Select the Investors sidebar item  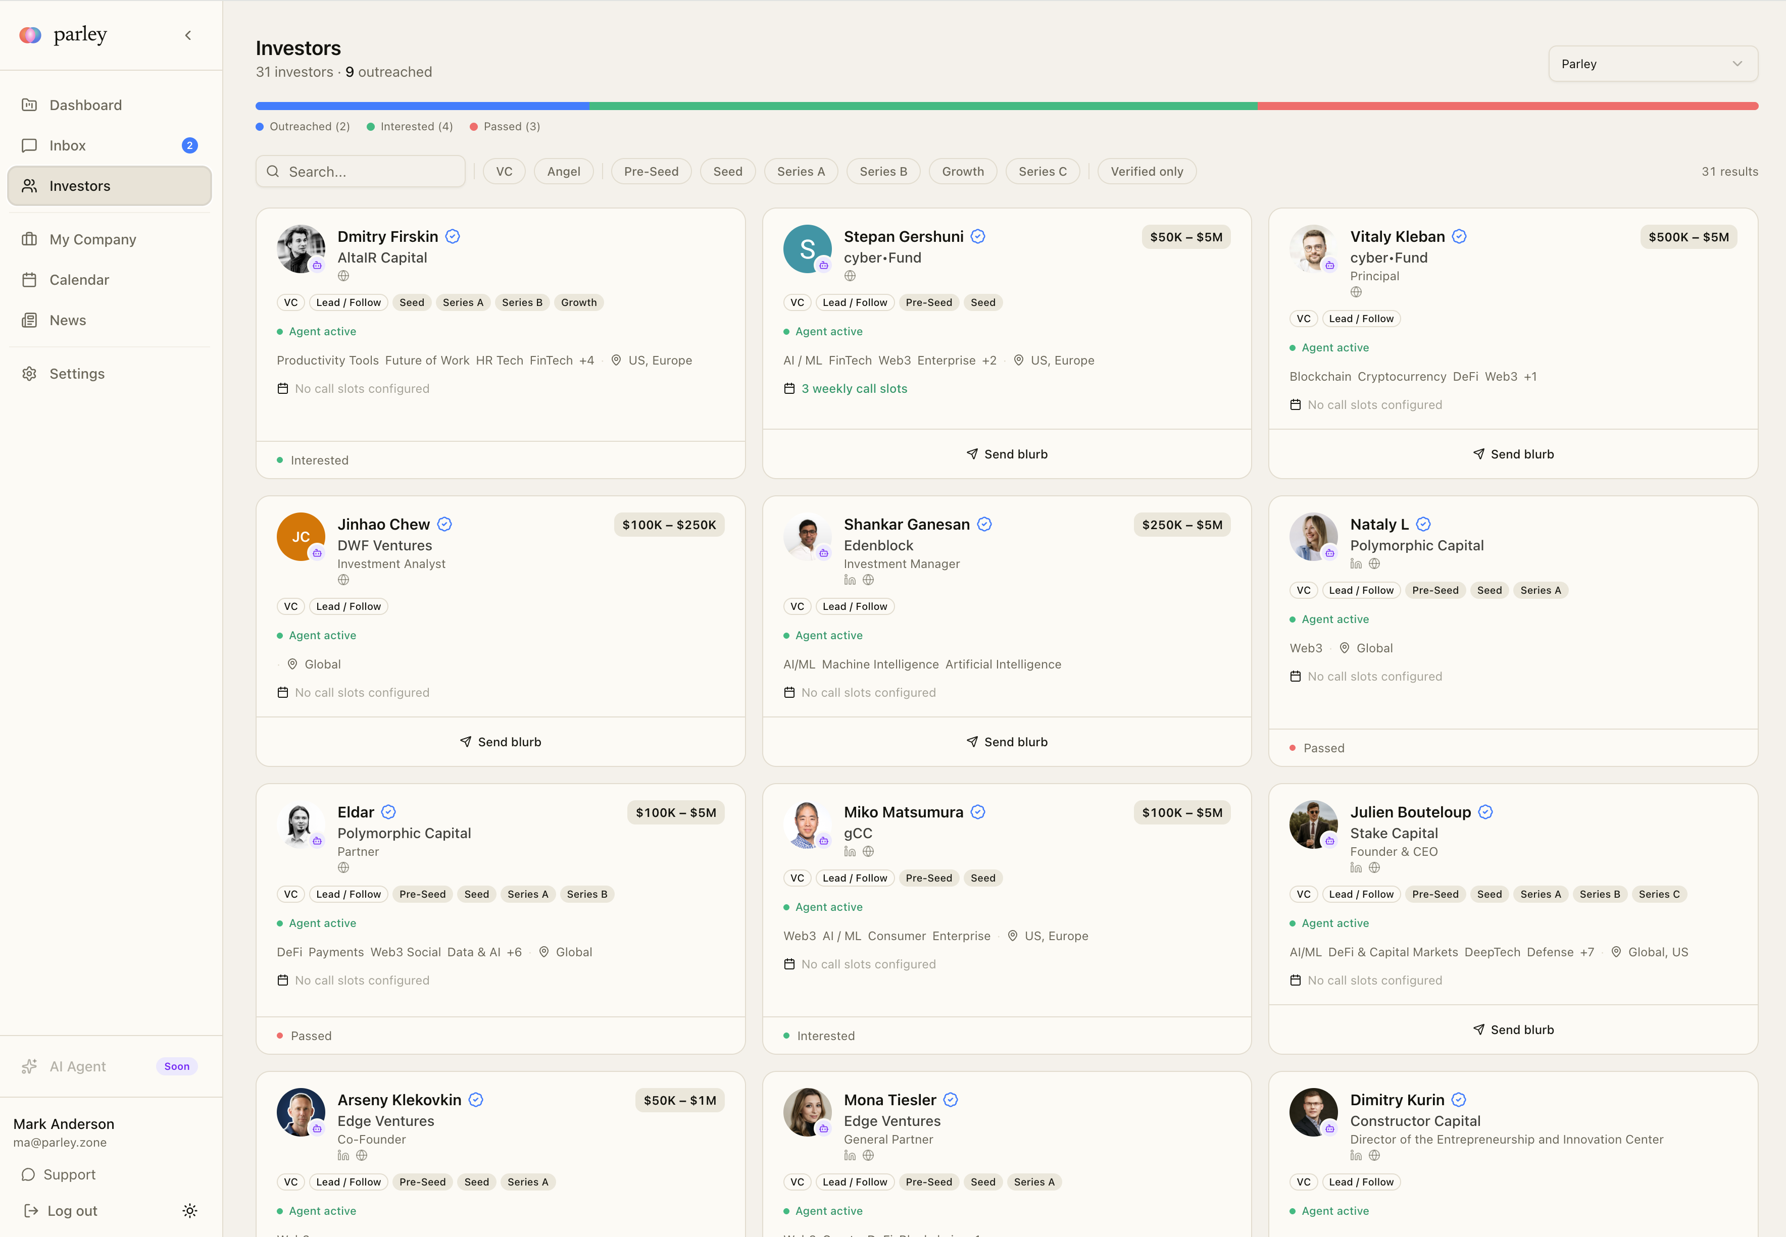coord(109,186)
